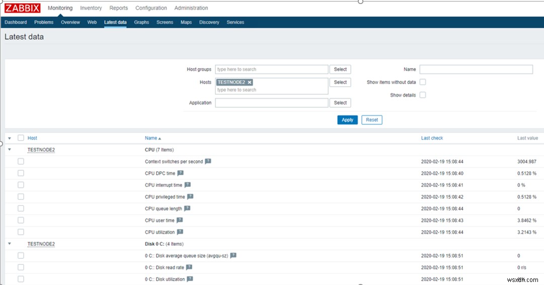Sort by Name column

(x=152, y=138)
